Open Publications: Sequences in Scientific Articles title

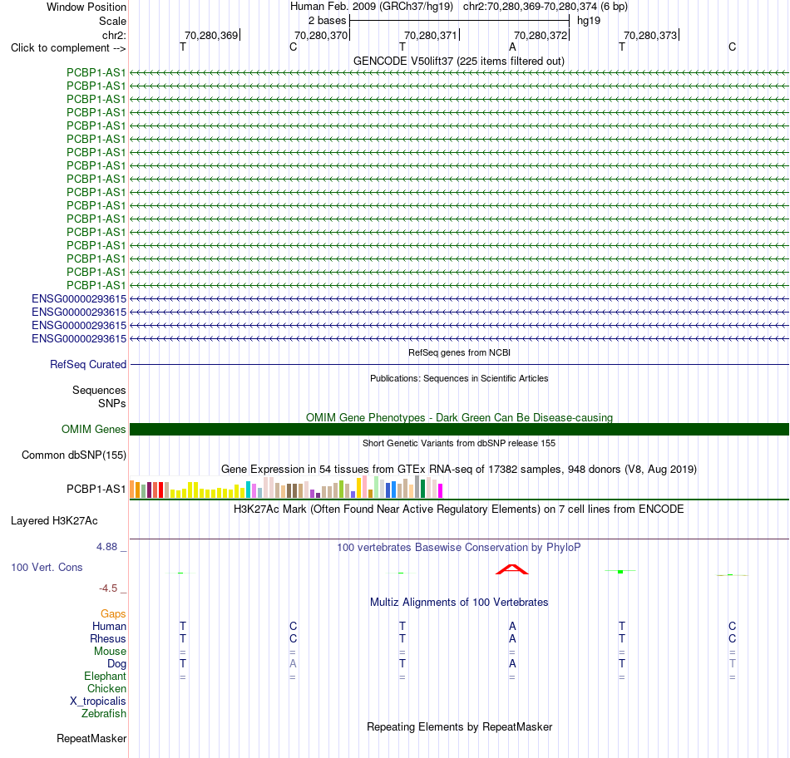459,378
